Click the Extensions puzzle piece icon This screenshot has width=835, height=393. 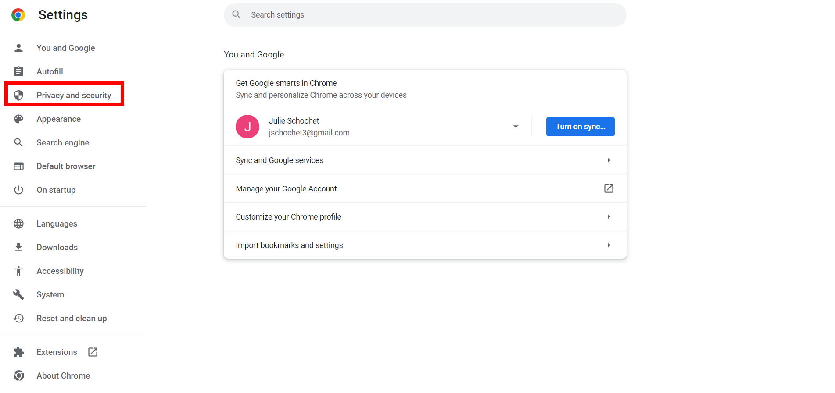coord(18,352)
